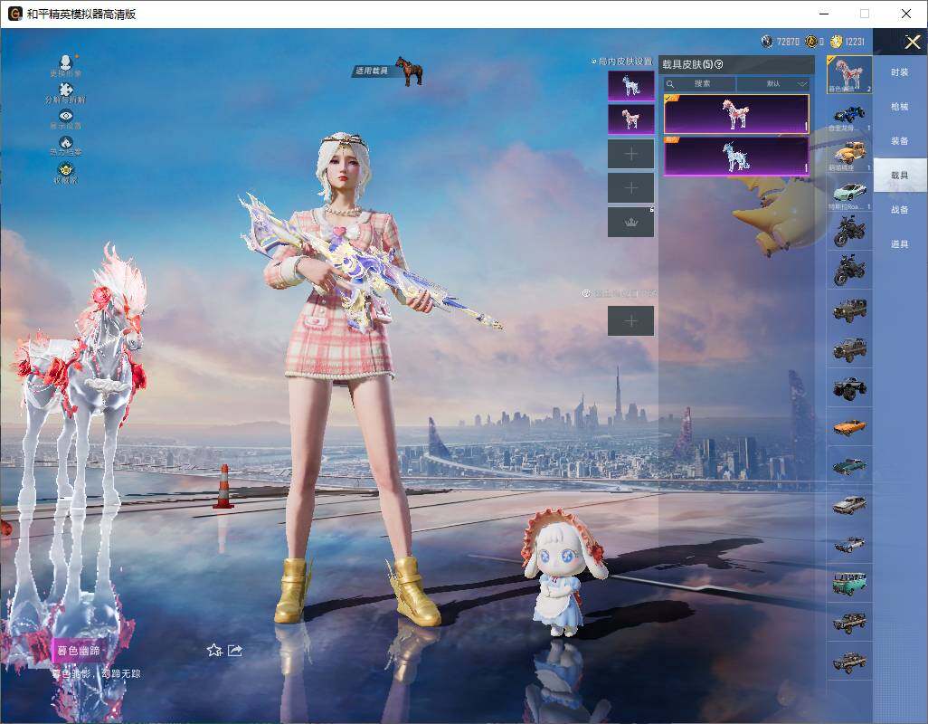Switch to the 道具 items tab

pyautogui.click(x=900, y=244)
